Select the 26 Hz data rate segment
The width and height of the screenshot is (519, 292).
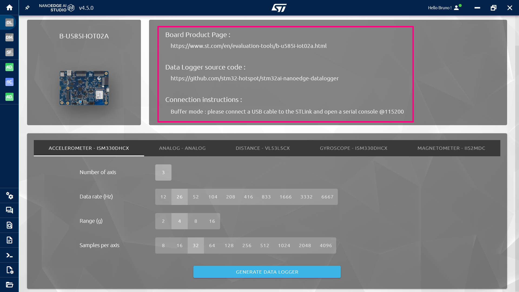(x=179, y=197)
